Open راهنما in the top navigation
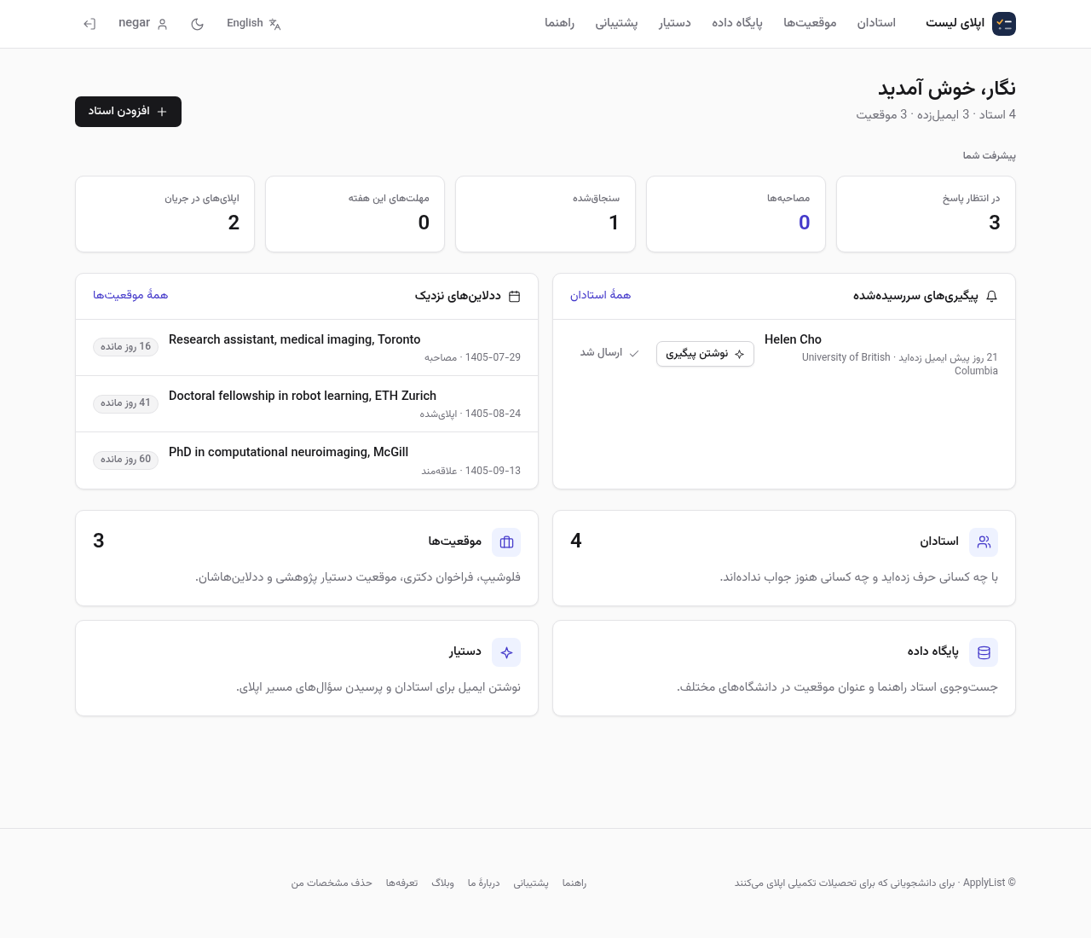The height and width of the screenshot is (938, 1091). pyautogui.click(x=559, y=23)
